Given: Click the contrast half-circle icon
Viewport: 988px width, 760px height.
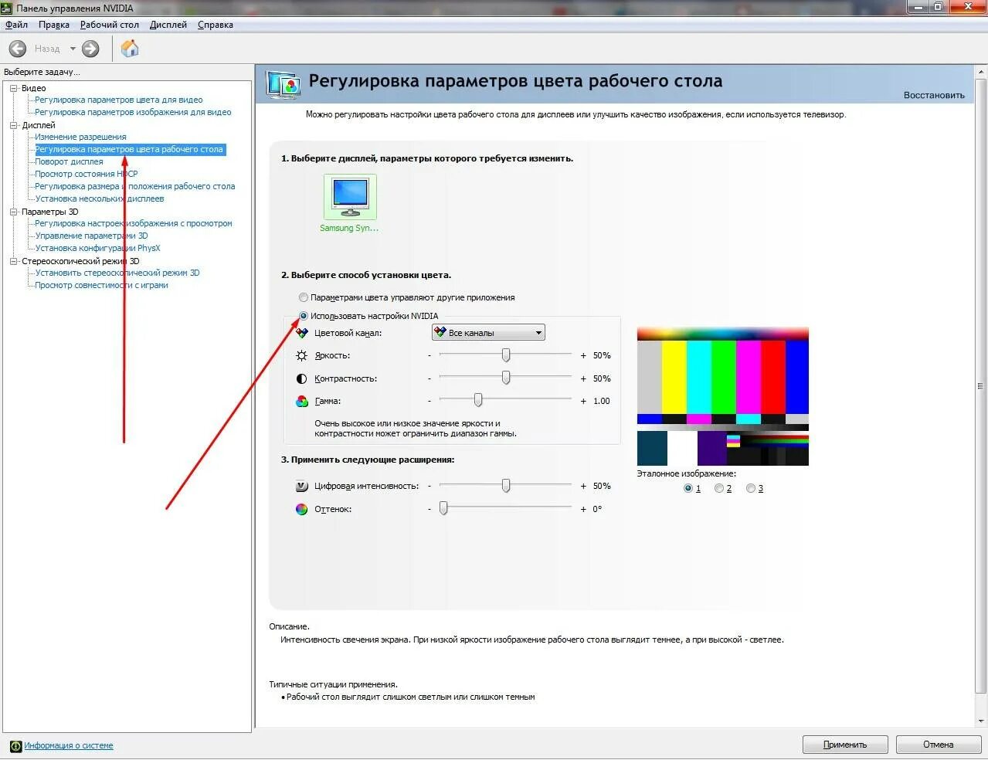Looking at the screenshot, I should [x=302, y=379].
